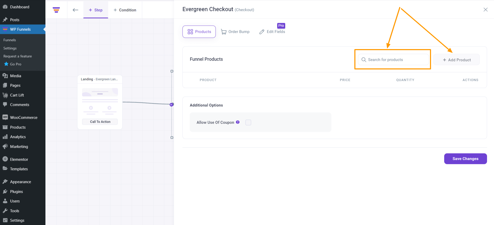Screen dimensions: 494x225
Task: Click the Order Bump cart icon
Action: (x=224, y=32)
